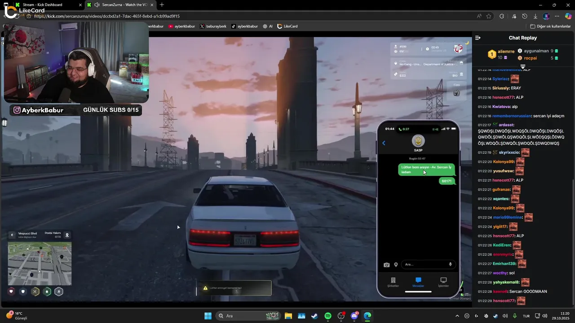Click username xqantes in chat
The image size is (575, 323).
[x=501, y=199]
